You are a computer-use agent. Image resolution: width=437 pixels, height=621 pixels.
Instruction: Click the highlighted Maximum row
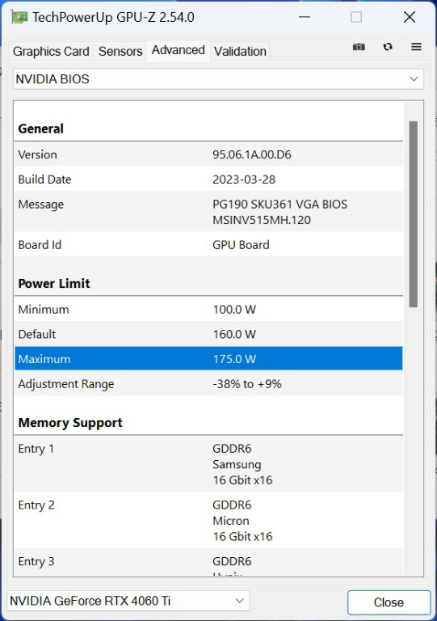click(208, 359)
